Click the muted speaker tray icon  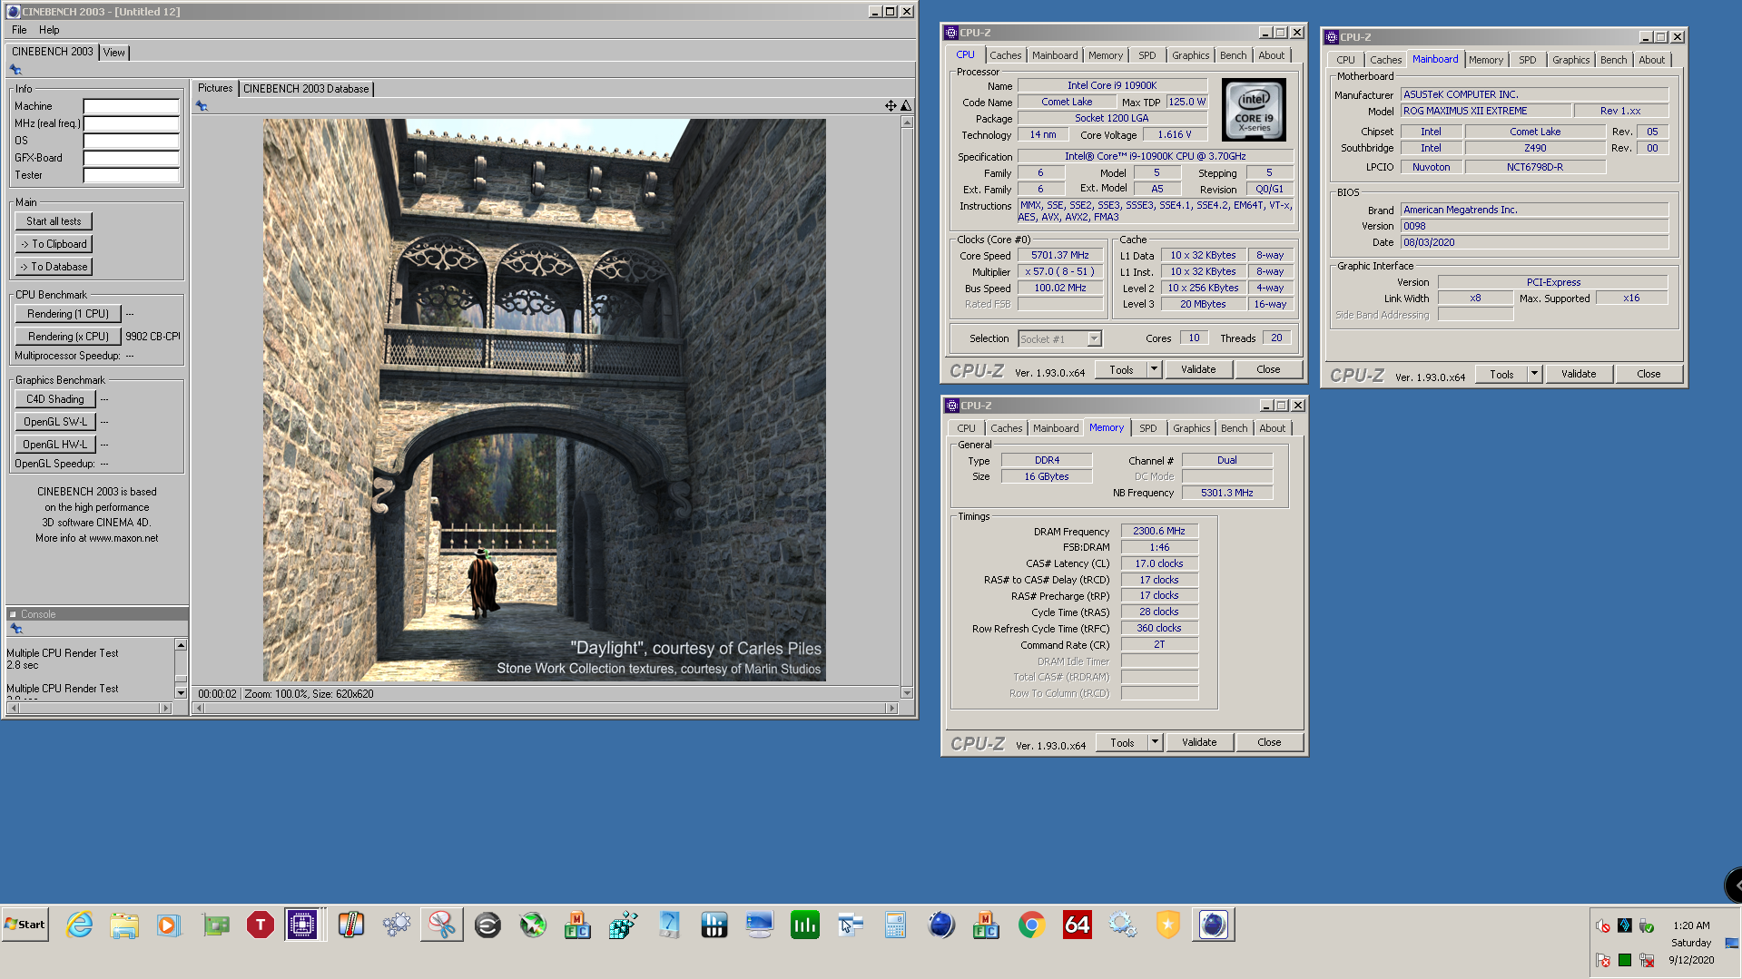(x=1603, y=925)
